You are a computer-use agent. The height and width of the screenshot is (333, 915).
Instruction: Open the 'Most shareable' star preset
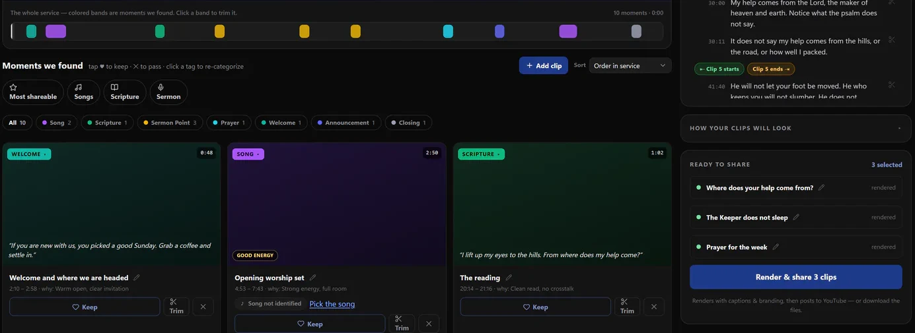[x=33, y=92]
